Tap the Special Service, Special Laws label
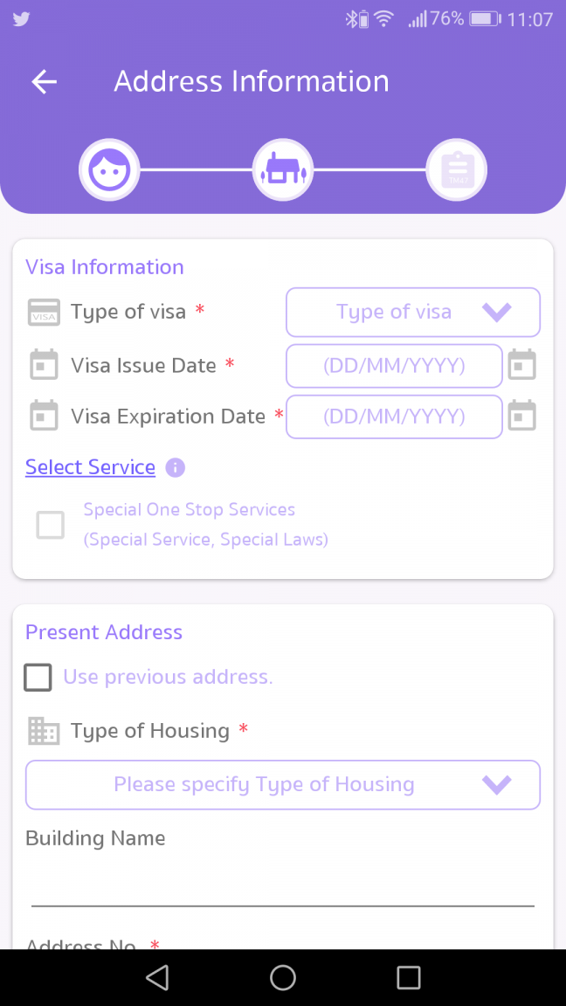This screenshot has height=1006, width=566. (205, 540)
